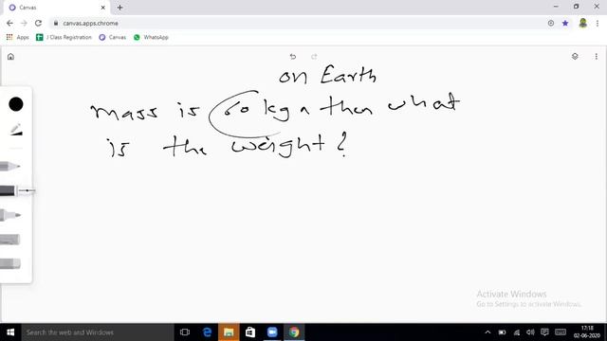Open the Action Center notifications icon
The height and width of the screenshot is (341, 607).
[x=544, y=332]
